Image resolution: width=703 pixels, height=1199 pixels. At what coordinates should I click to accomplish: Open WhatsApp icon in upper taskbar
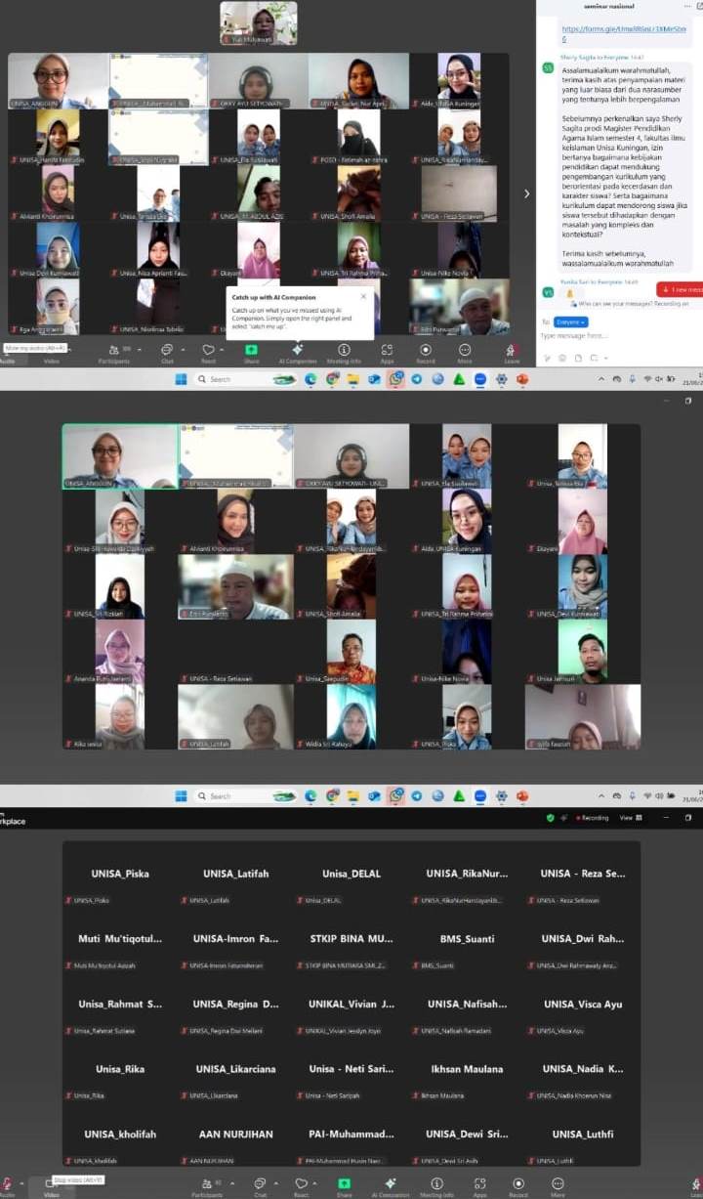pyautogui.click(x=395, y=379)
